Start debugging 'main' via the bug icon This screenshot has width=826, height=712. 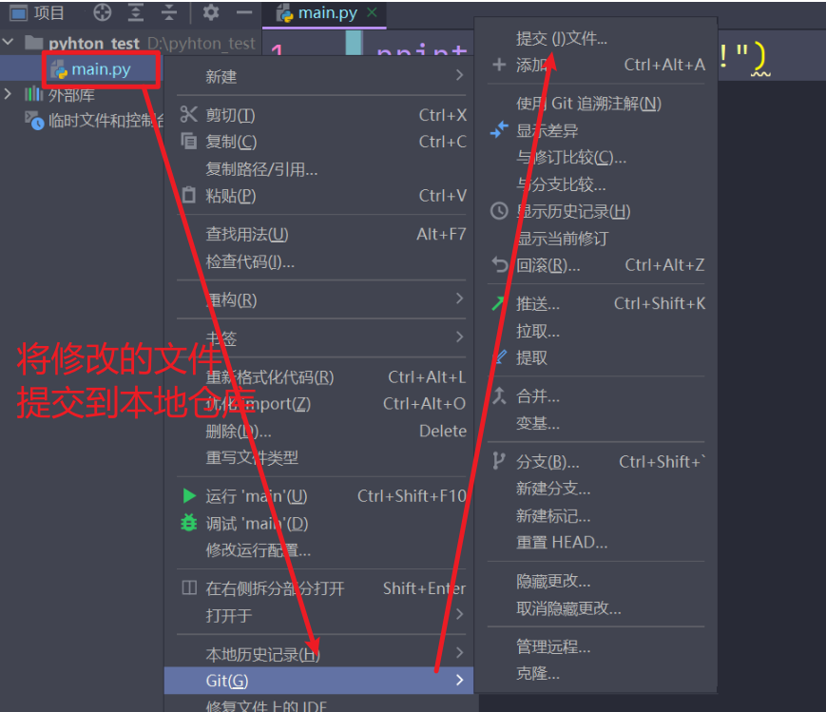[189, 523]
